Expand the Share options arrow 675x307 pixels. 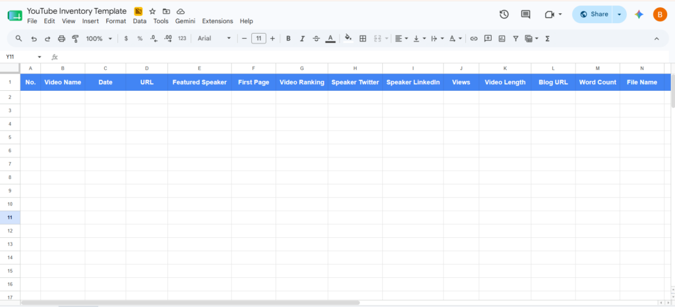[619, 14]
